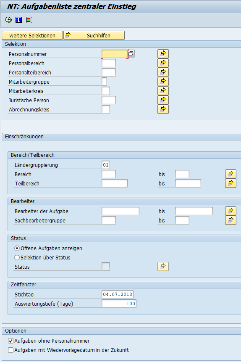Uncheck Aufgaben ohne Personalnummer checkbox
The image size is (241, 362).
tap(10, 341)
